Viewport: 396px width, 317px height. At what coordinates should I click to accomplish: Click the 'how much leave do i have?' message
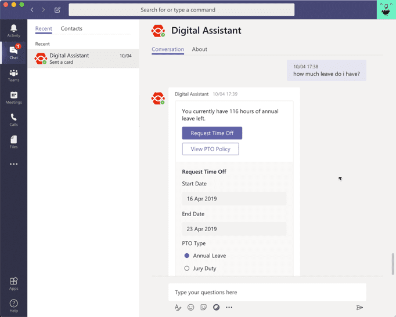[x=326, y=71]
